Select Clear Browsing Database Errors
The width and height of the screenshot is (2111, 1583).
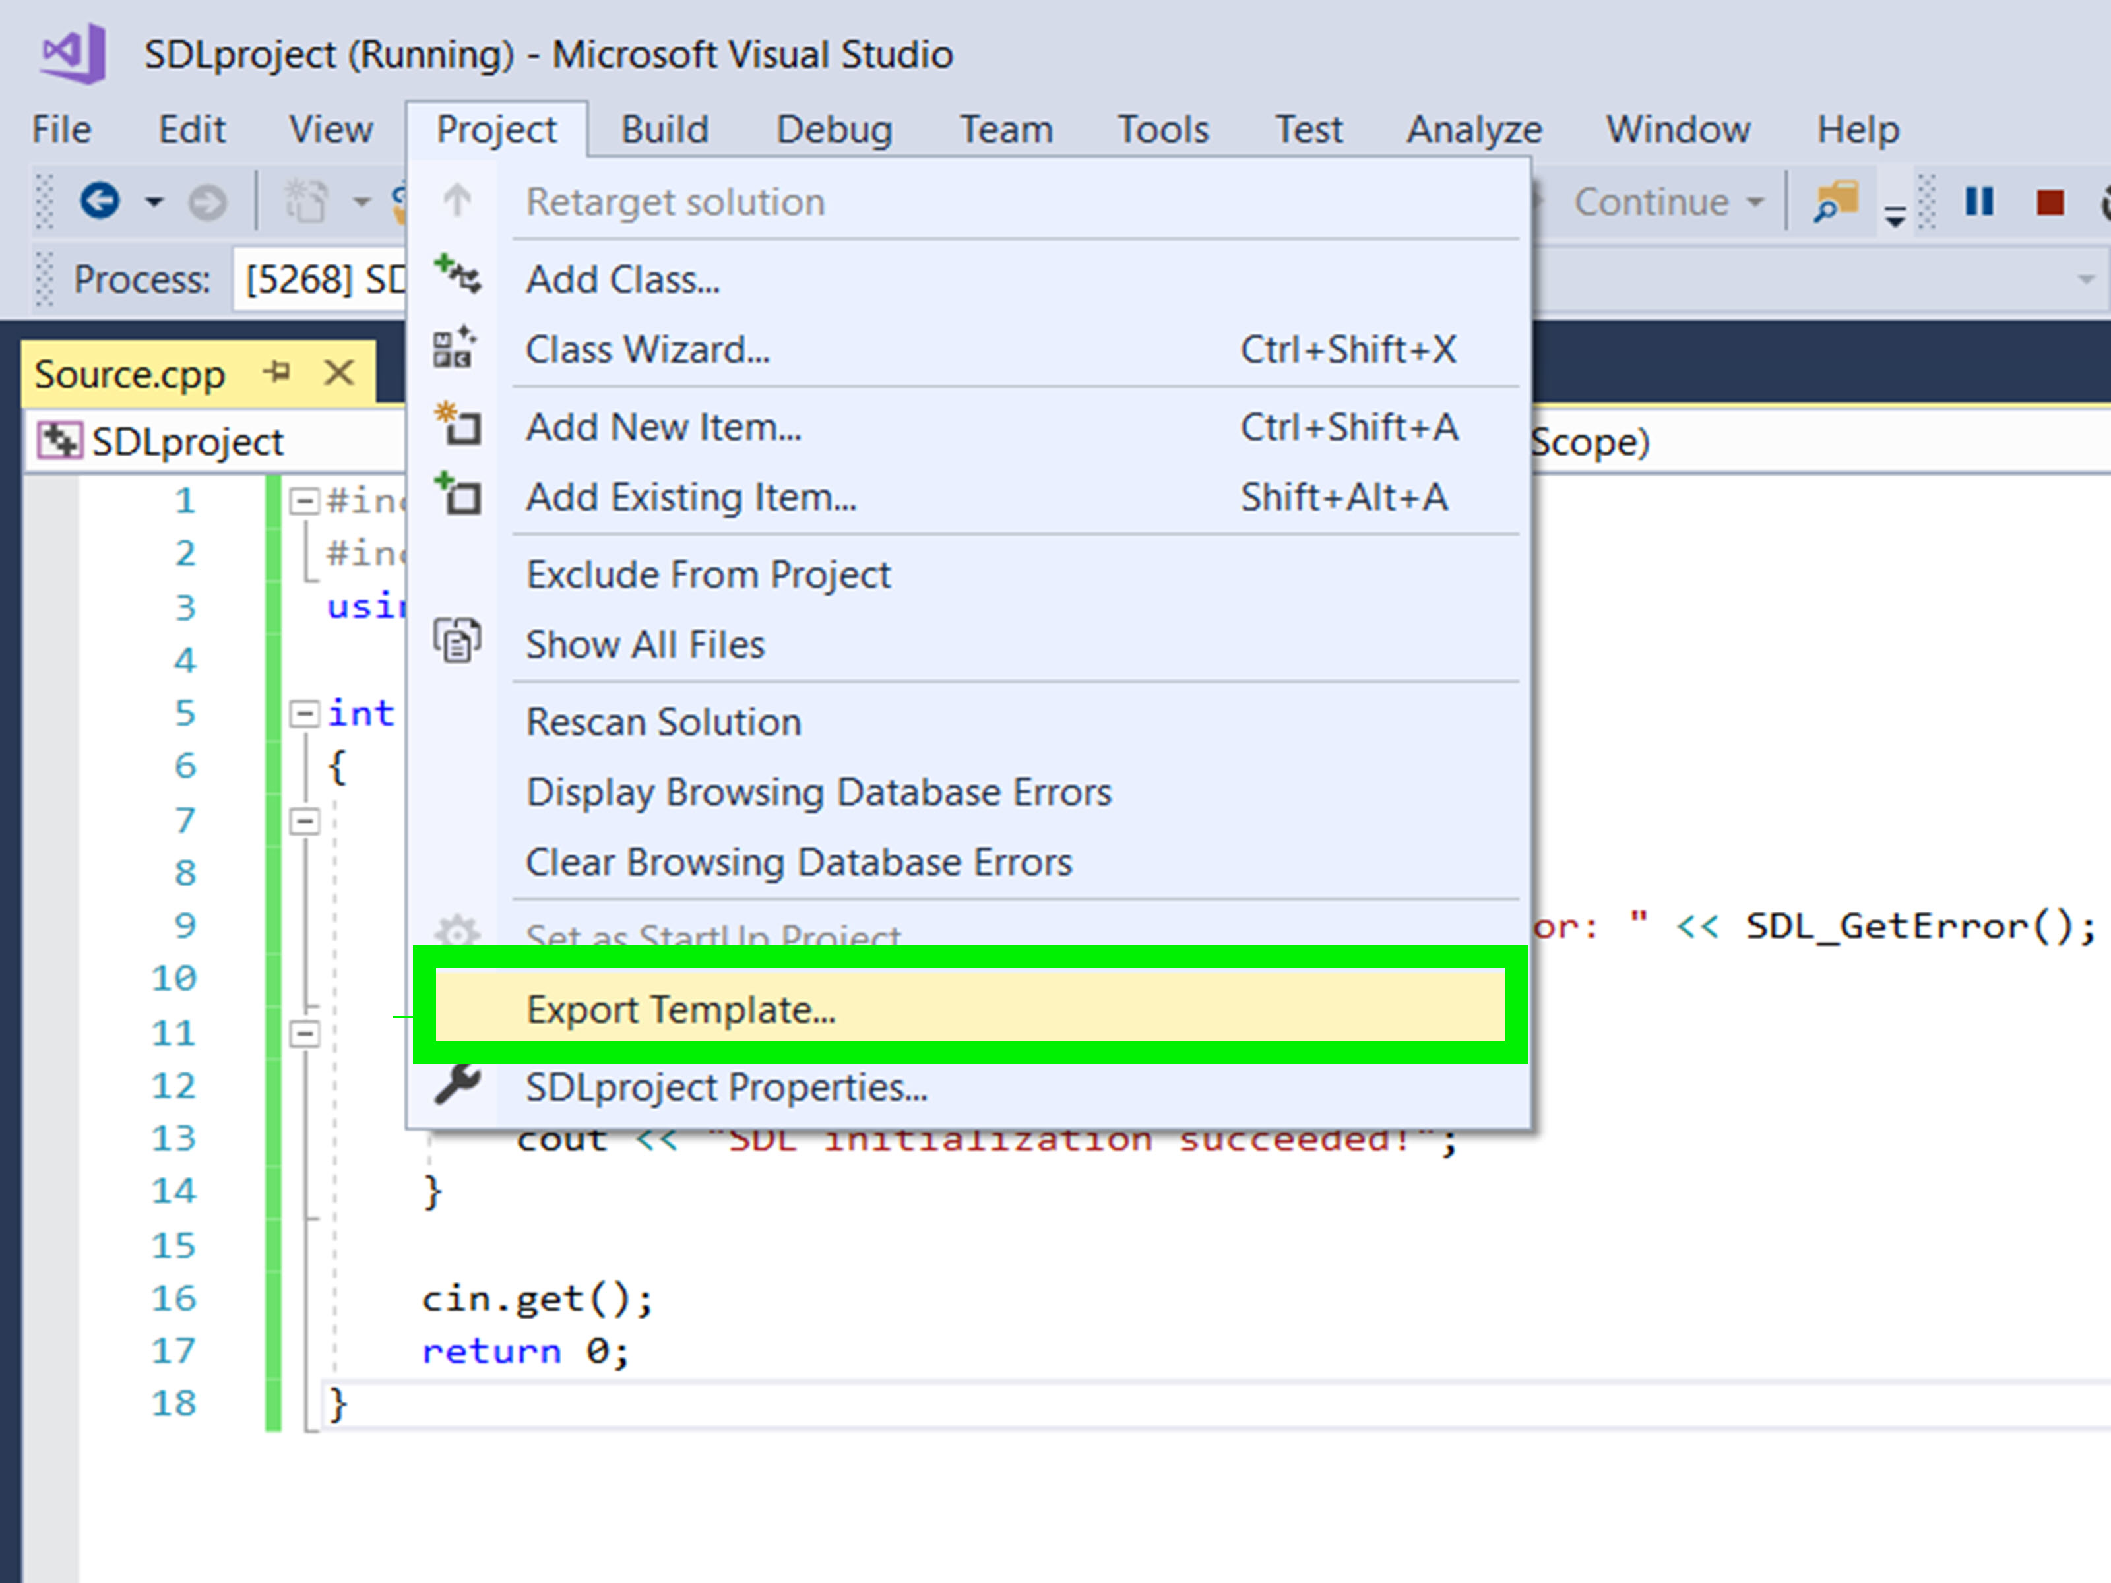968,863
